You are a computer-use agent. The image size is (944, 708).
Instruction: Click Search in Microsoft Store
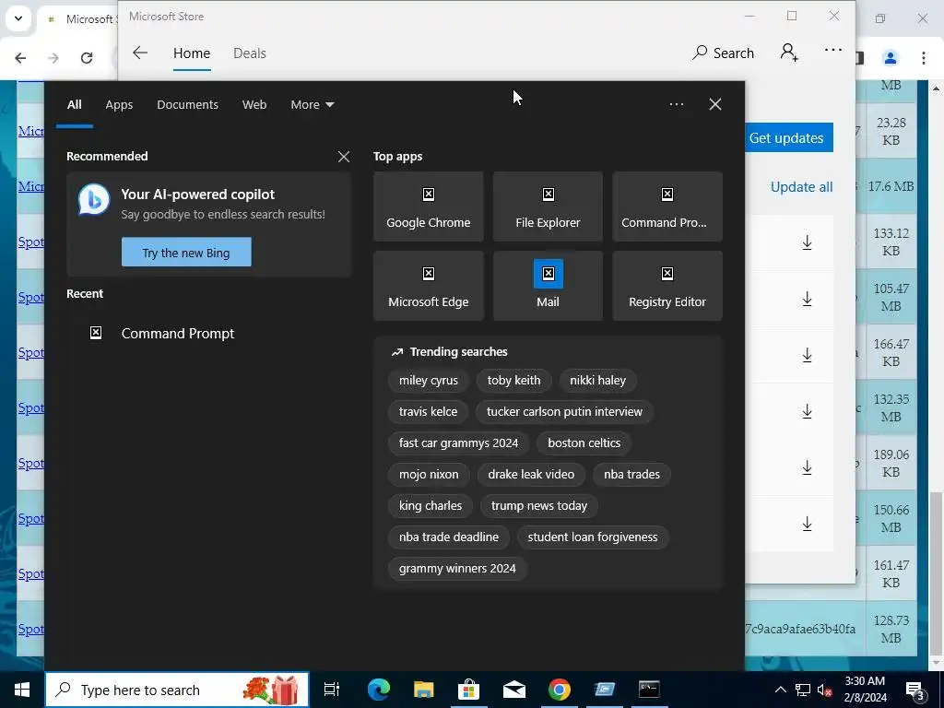[723, 53]
